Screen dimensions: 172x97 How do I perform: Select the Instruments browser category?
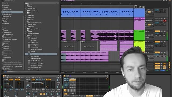(x=8, y=10)
